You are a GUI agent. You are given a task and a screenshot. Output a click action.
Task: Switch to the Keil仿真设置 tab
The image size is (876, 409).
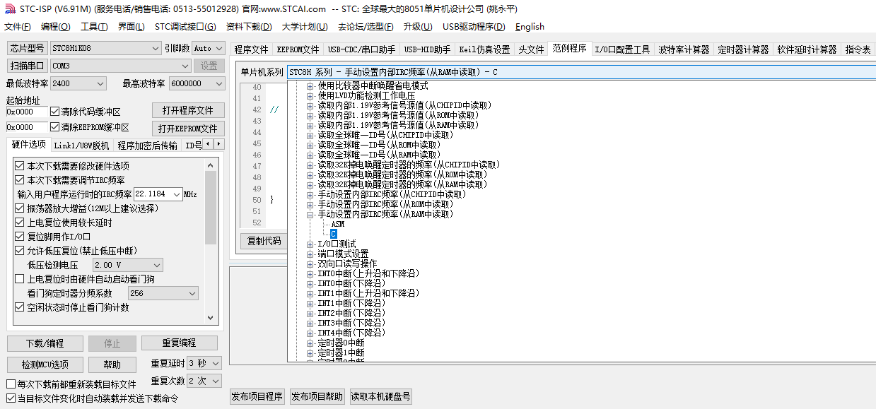[x=484, y=49]
